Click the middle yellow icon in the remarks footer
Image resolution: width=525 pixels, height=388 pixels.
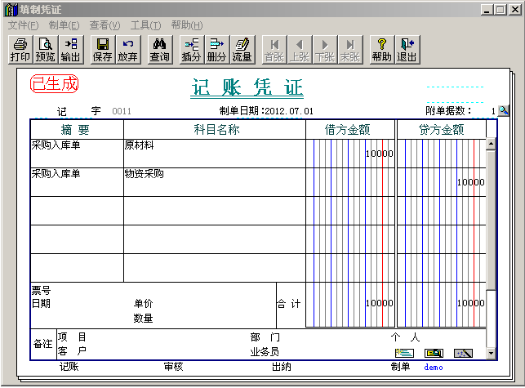(434, 353)
